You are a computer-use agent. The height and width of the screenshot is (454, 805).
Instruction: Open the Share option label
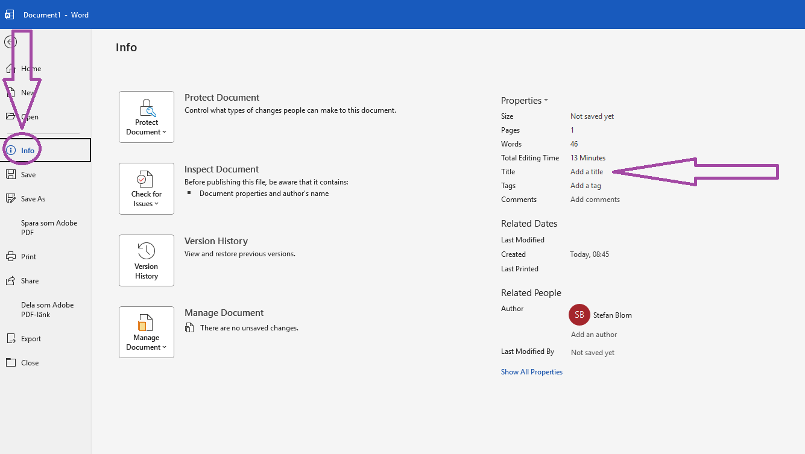pos(30,281)
